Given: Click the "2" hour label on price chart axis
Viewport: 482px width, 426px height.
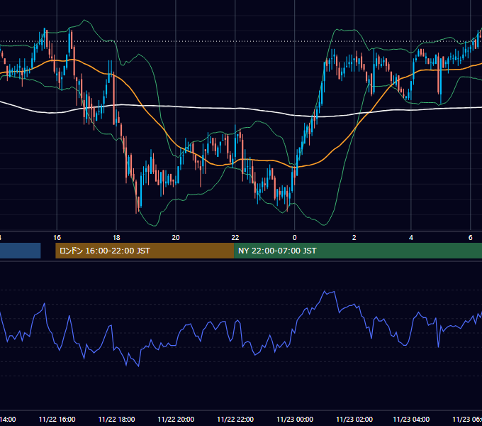Looking at the screenshot, I should (354, 238).
